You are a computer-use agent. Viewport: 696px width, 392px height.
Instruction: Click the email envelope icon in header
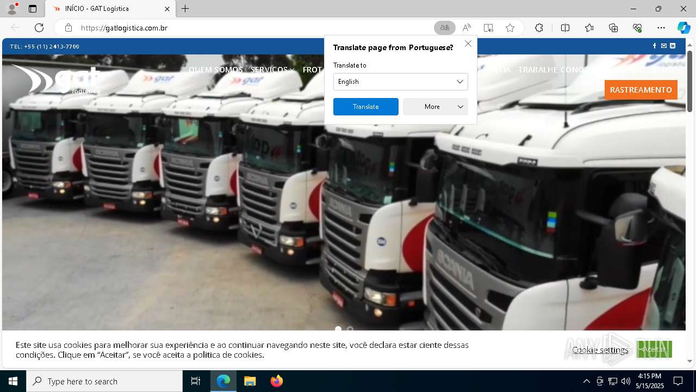point(663,46)
